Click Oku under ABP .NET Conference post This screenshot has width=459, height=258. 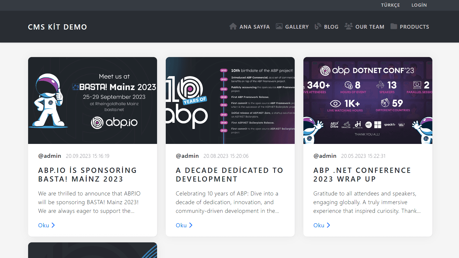[322, 225]
